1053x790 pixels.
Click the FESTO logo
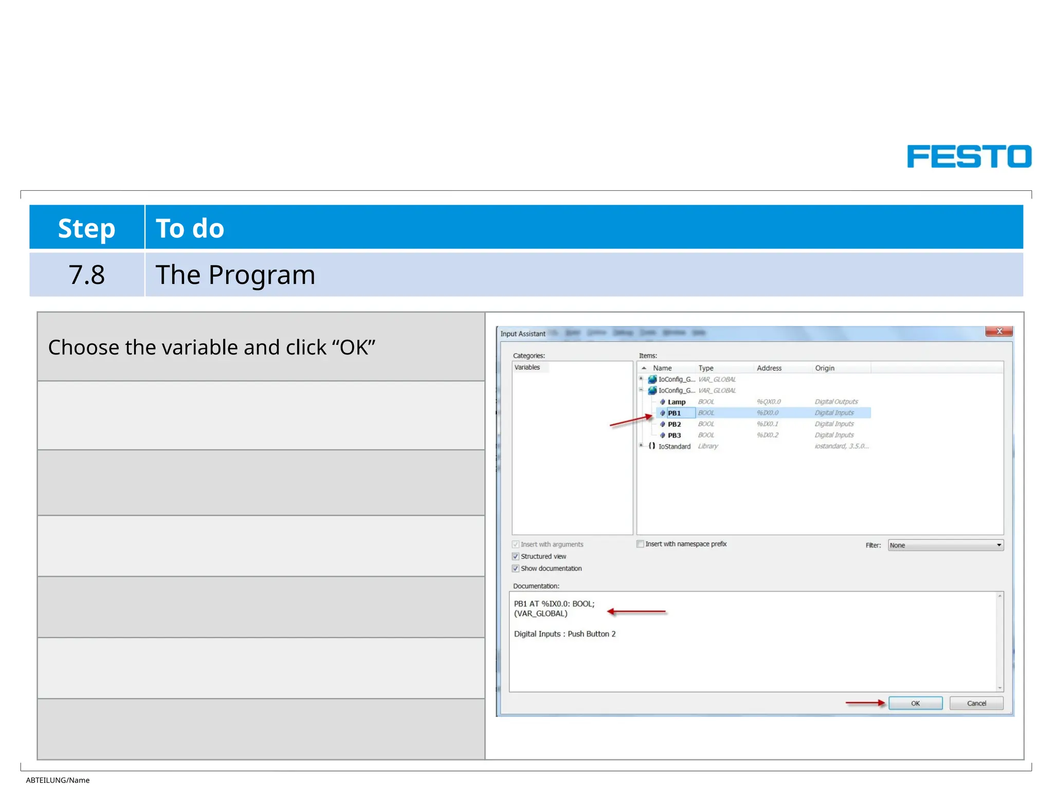[969, 156]
